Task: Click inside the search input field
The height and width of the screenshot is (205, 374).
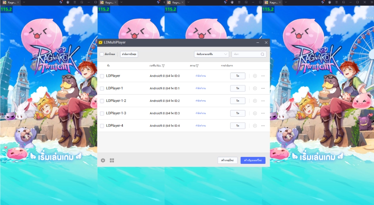Action: pyautogui.click(x=246, y=54)
